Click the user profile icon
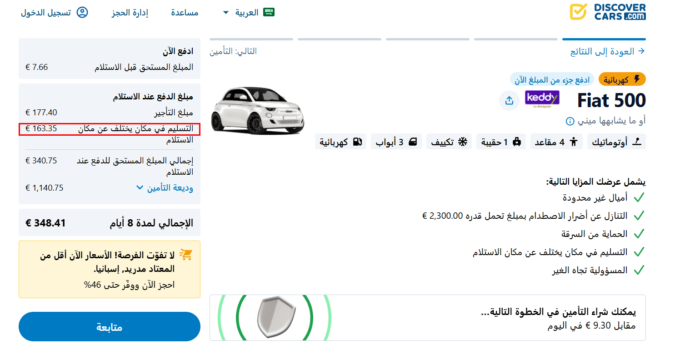The image size is (690, 359). [82, 12]
